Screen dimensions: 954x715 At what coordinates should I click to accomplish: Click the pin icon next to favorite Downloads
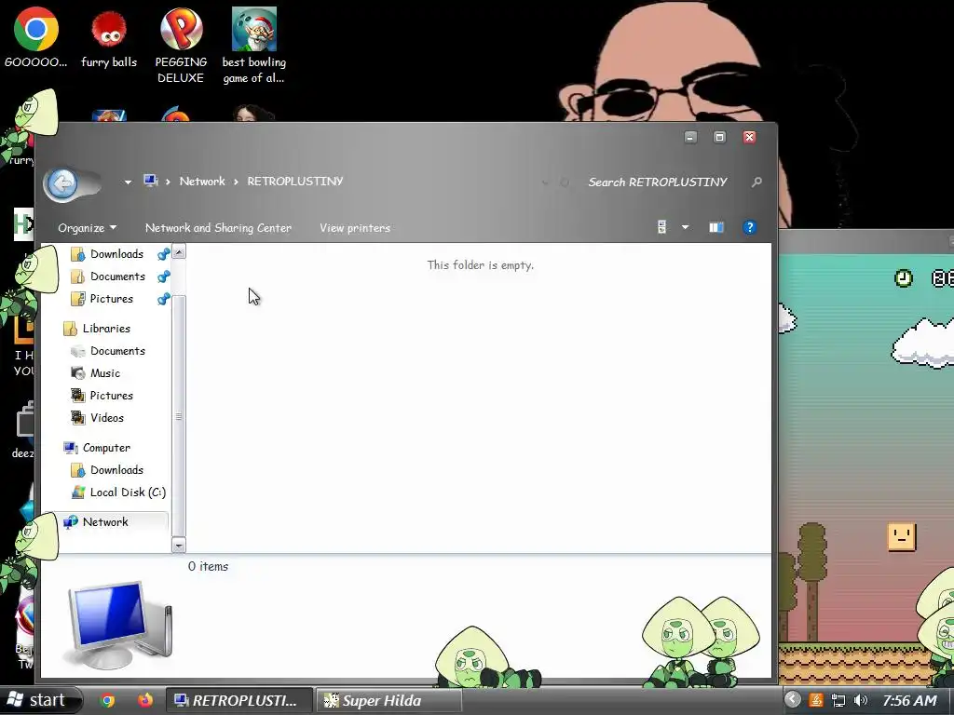(x=163, y=254)
